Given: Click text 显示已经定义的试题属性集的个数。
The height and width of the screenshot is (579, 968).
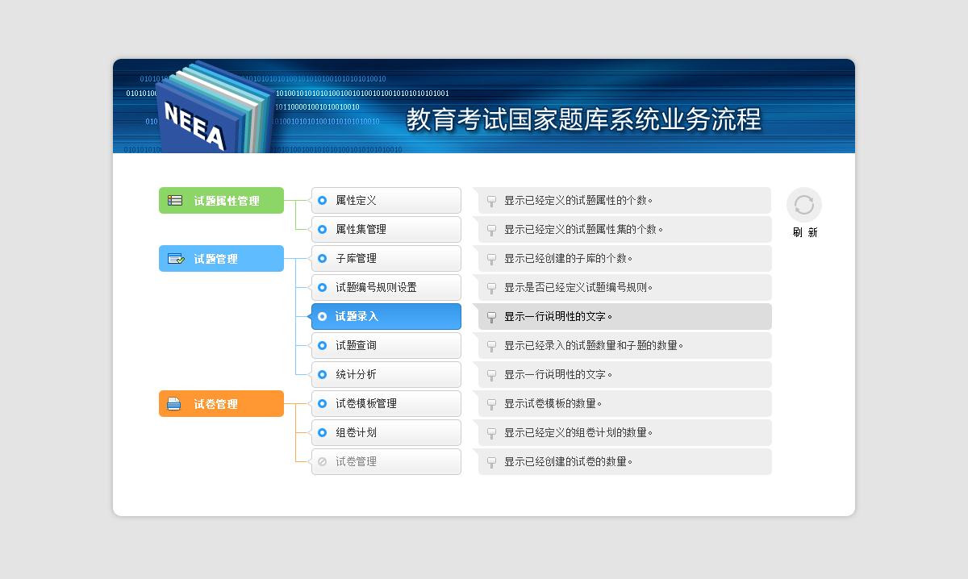Looking at the screenshot, I should pyautogui.click(x=584, y=230).
